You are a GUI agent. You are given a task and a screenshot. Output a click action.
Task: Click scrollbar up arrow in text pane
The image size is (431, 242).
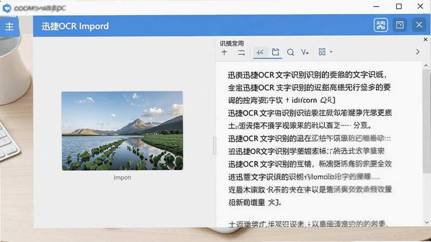(x=426, y=65)
